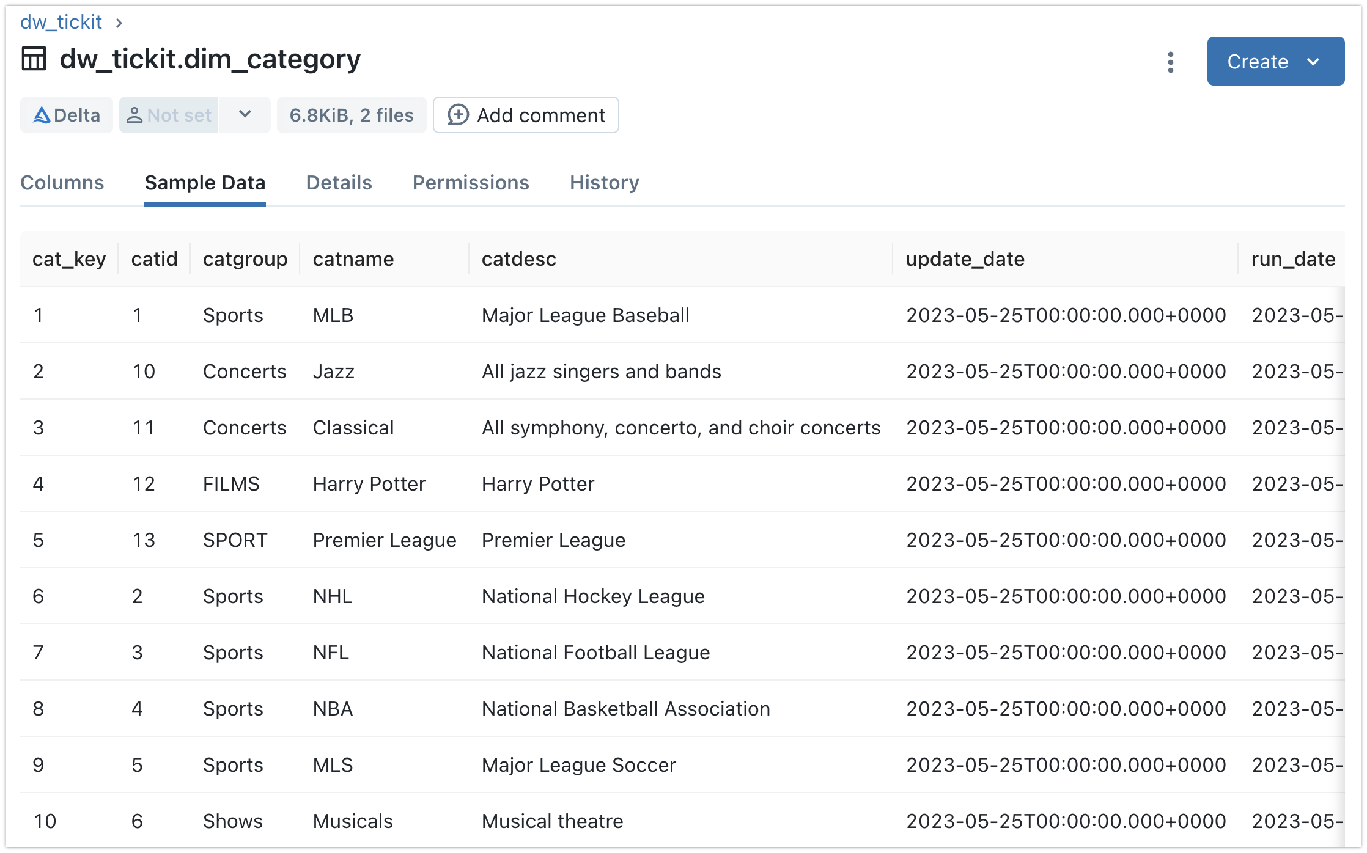1367x853 pixels.
Task: Click the 6.8KiB, 2 files badge
Action: pos(352,115)
